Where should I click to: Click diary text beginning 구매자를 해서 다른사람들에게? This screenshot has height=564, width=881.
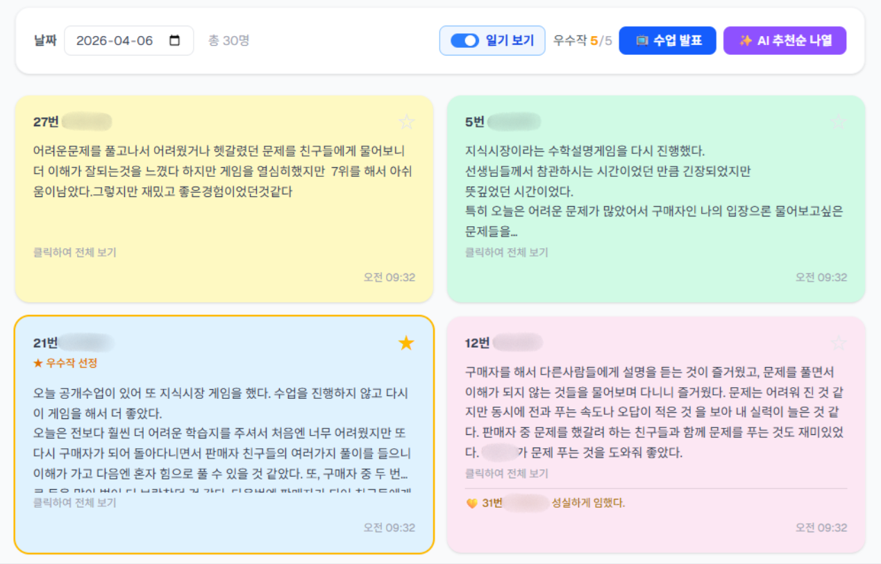click(655, 412)
